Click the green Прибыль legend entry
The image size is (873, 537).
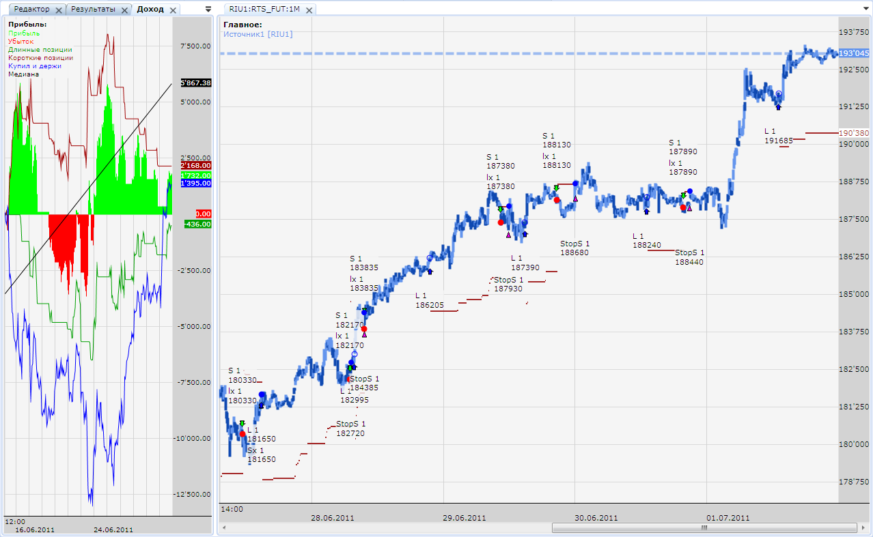click(24, 33)
